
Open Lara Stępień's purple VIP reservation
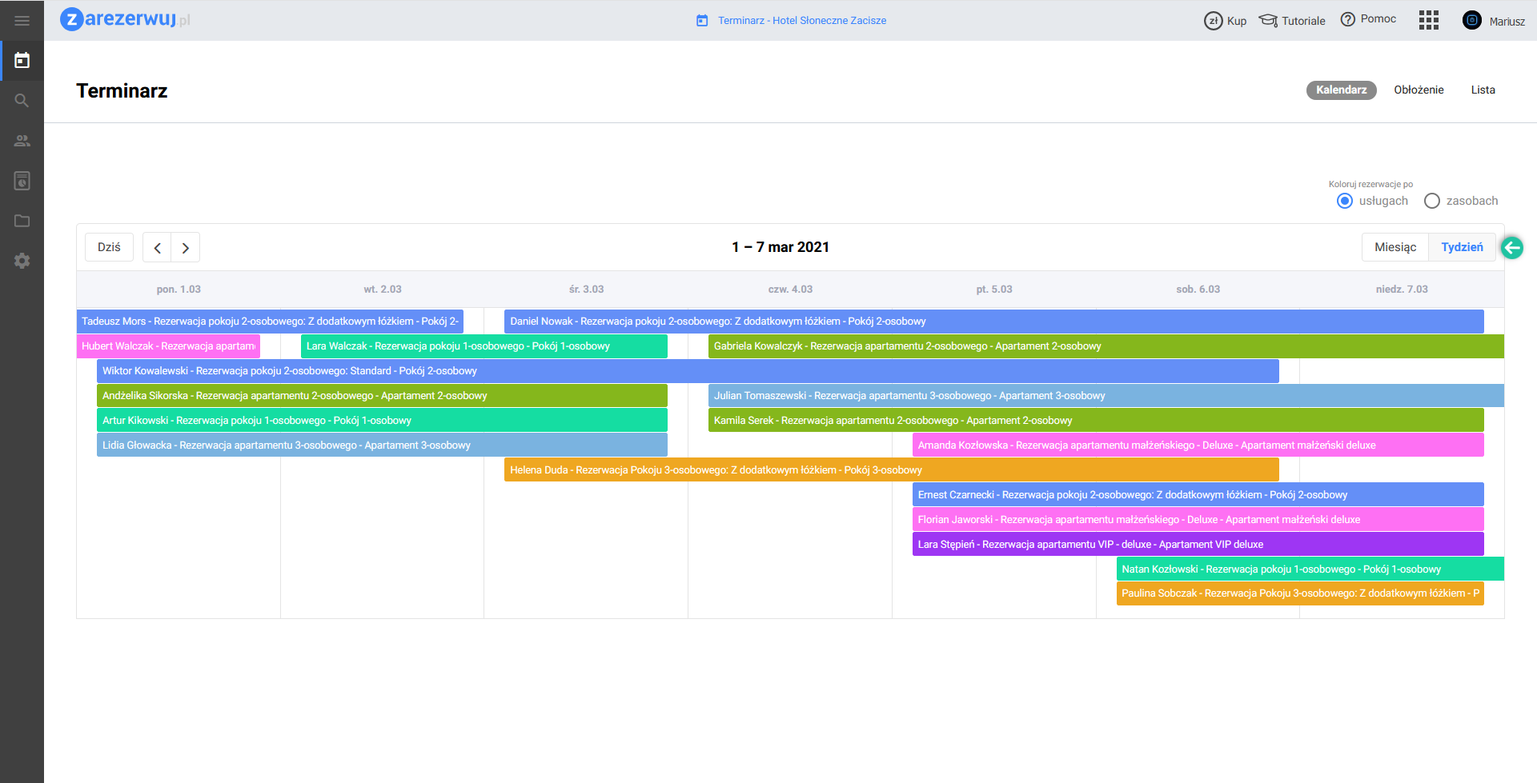1197,545
